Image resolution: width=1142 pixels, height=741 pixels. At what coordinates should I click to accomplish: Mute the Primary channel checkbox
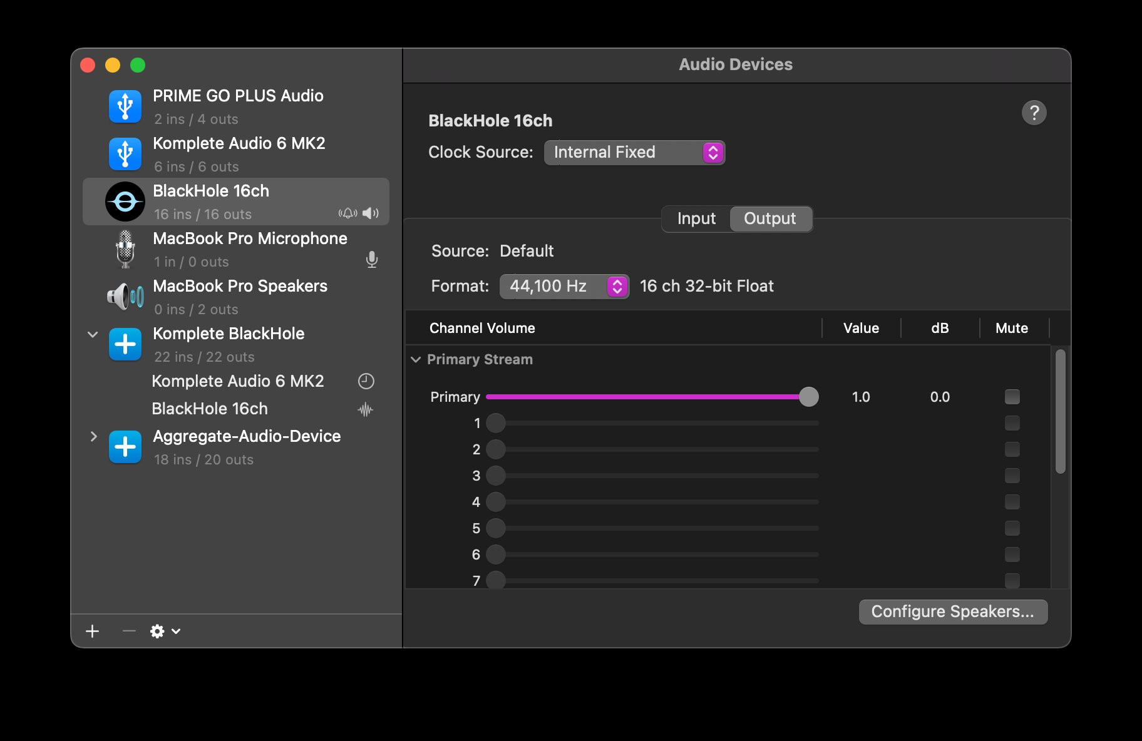(1012, 397)
